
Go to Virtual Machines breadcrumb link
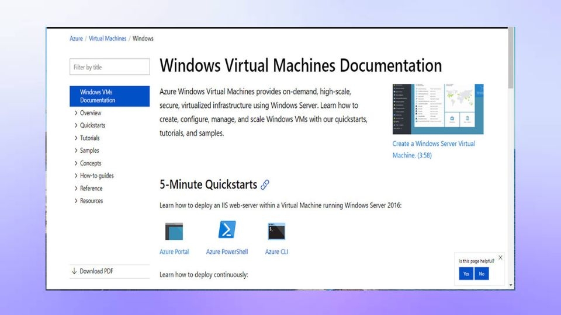108,38
